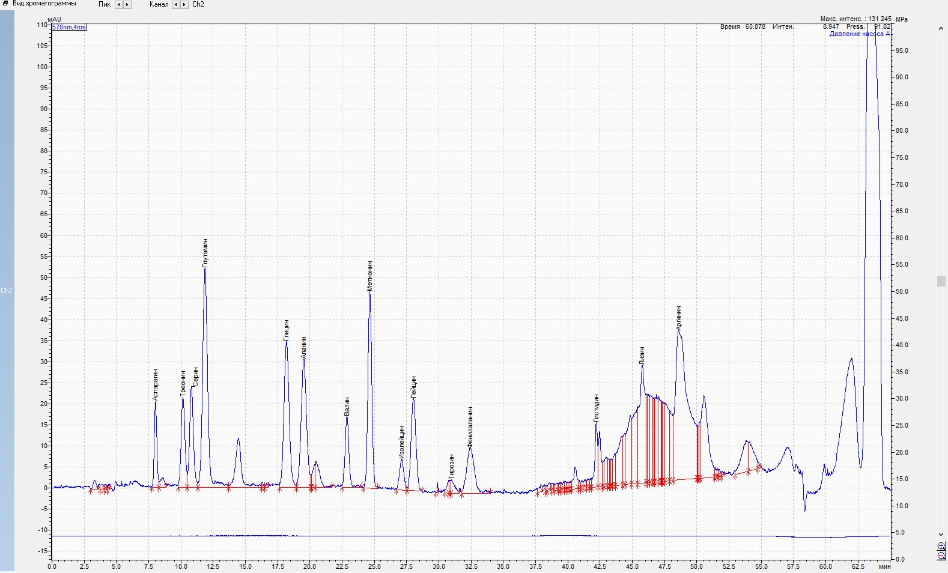Viewport: 948px width, 573px height.
Task: Select the Глутамин peak label
Action: pyautogui.click(x=205, y=253)
